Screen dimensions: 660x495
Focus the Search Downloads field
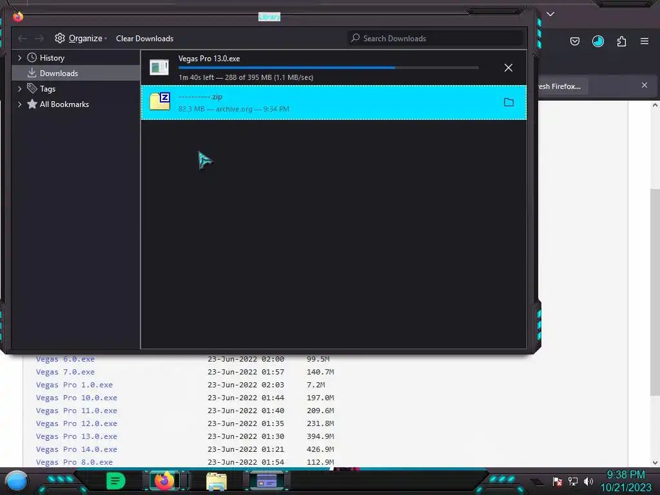click(436, 38)
